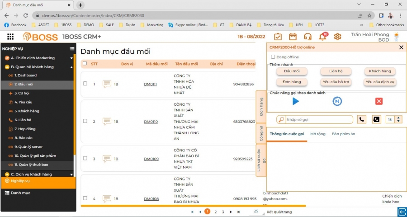The height and width of the screenshot is (217, 407).
Task: Open the apps grid menu icon
Action: 10,37
